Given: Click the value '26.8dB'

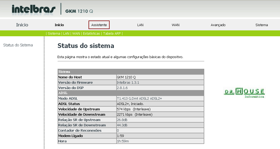Looking at the screenshot, I should pyautogui.click(x=122, y=120).
